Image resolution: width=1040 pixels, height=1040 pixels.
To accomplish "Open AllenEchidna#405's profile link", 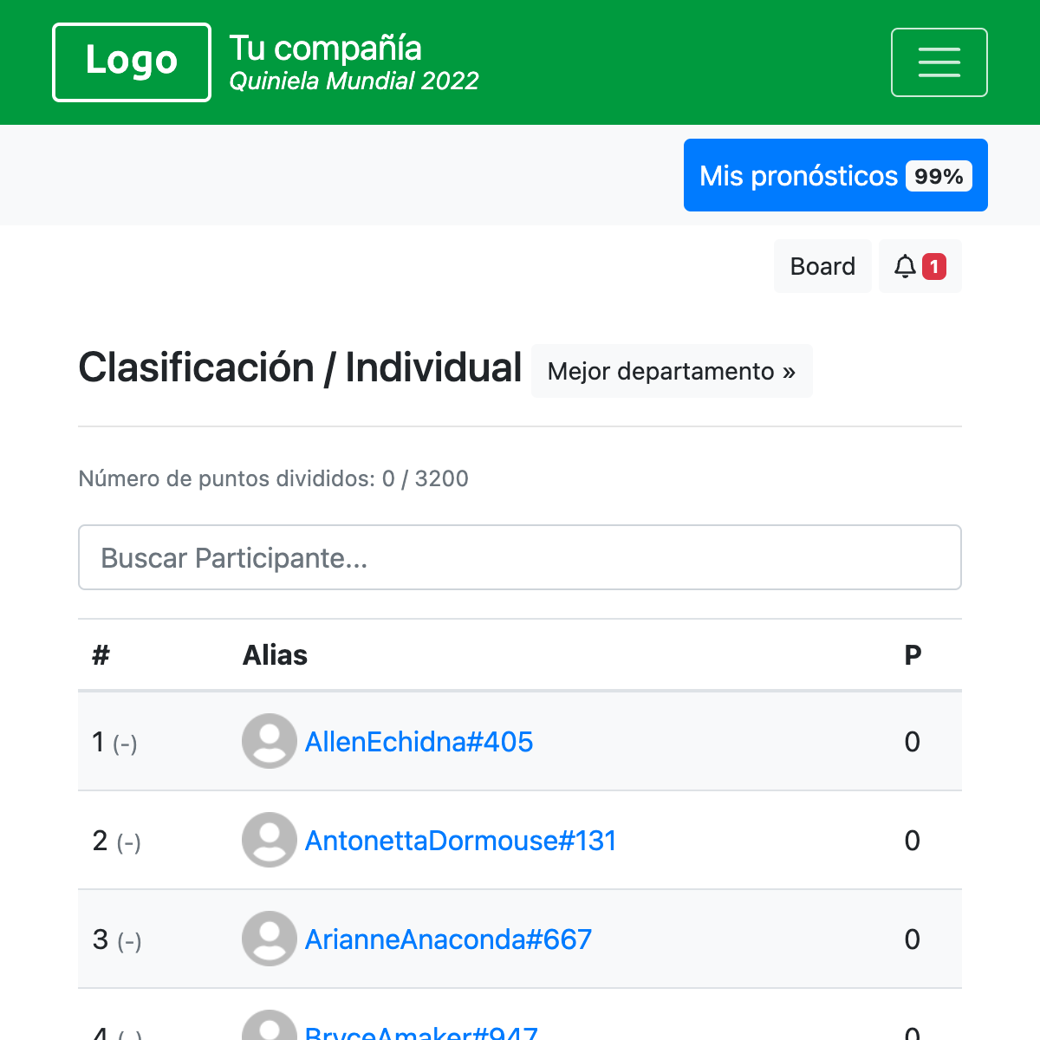I will [419, 742].
